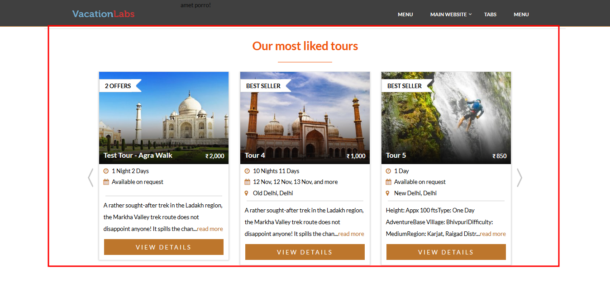
Task: Click read more in Tour 5 description
Action: pos(493,234)
